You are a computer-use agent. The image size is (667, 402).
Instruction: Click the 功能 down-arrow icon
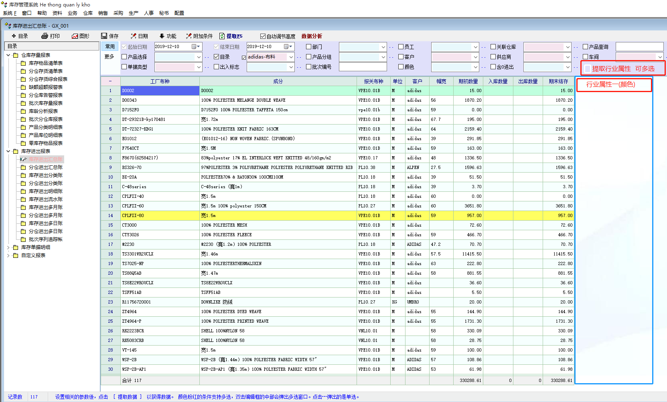162,36
